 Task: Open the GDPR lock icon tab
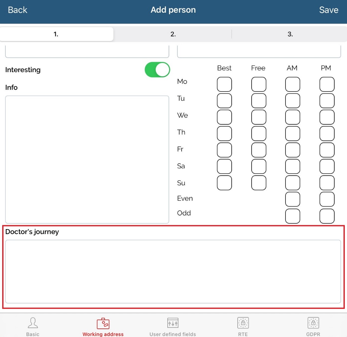[x=313, y=323]
